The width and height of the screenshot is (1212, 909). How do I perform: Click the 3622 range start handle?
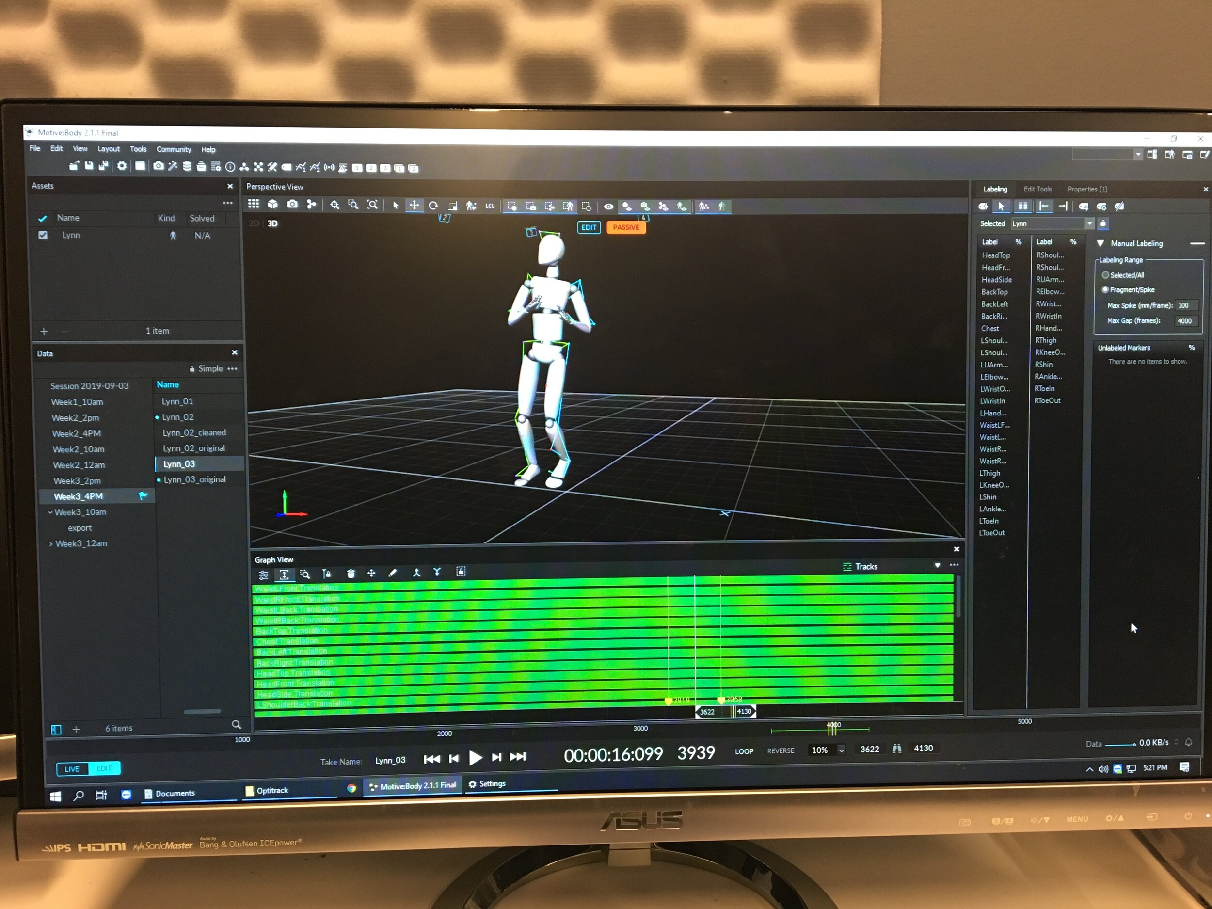coord(707,712)
